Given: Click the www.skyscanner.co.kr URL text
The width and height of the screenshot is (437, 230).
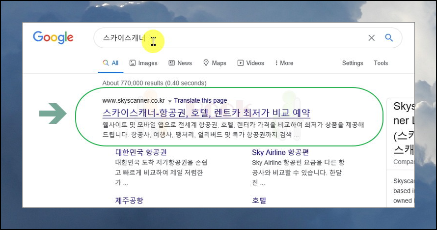Looking at the screenshot, I should pyautogui.click(x=134, y=100).
